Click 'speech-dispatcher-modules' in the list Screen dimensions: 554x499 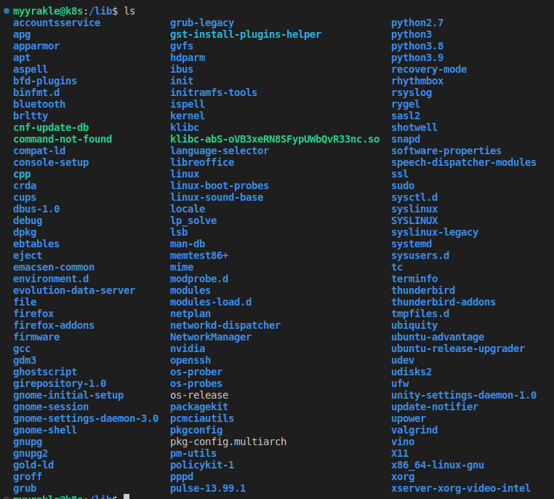[464, 162]
